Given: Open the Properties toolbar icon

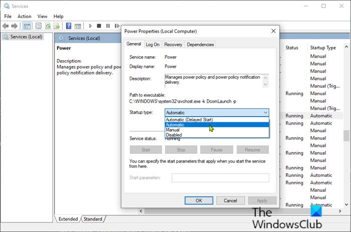Looking at the screenshot, I should point(39,26).
